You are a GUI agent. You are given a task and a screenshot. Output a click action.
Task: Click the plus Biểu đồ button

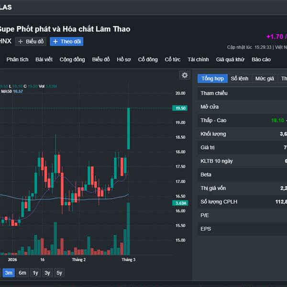pyautogui.click(x=31, y=42)
